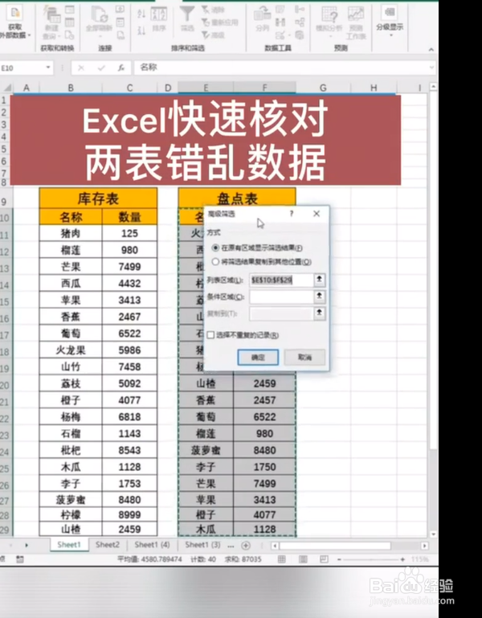Switch to Page Break Preview icon
This screenshot has width=482, height=618.
(x=324, y=559)
